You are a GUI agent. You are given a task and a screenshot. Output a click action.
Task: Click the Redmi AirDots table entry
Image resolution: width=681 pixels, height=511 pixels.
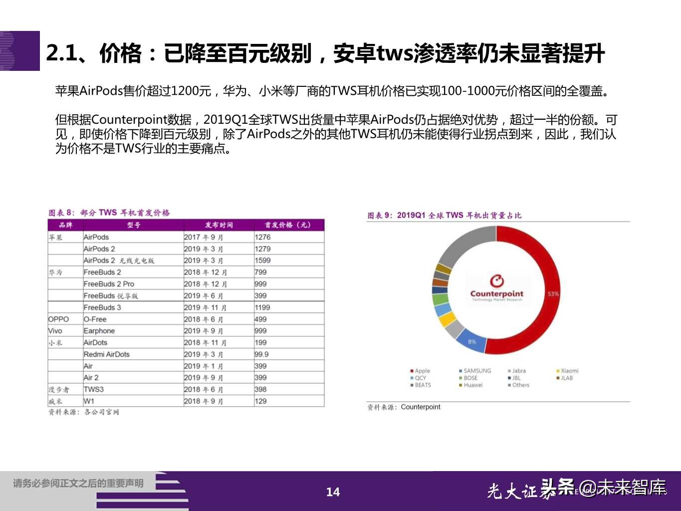click(107, 354)
